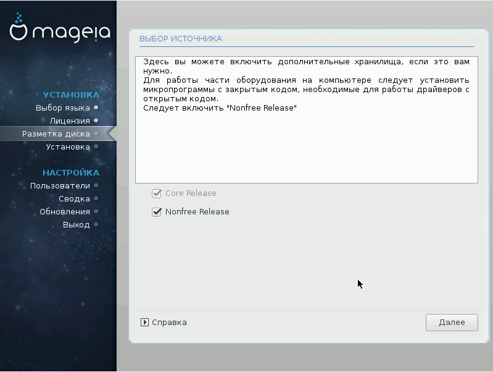The height and width of the screenshot is (372, 493).
Task: Click the Mageia logo
Action: 60,28
